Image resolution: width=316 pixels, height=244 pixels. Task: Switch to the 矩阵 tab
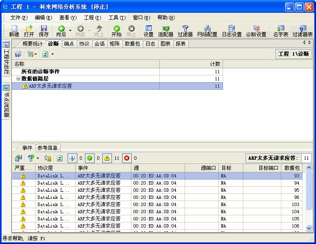114,43
